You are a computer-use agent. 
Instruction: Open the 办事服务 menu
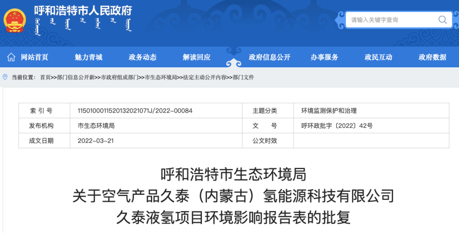click(x=324, y=57)
